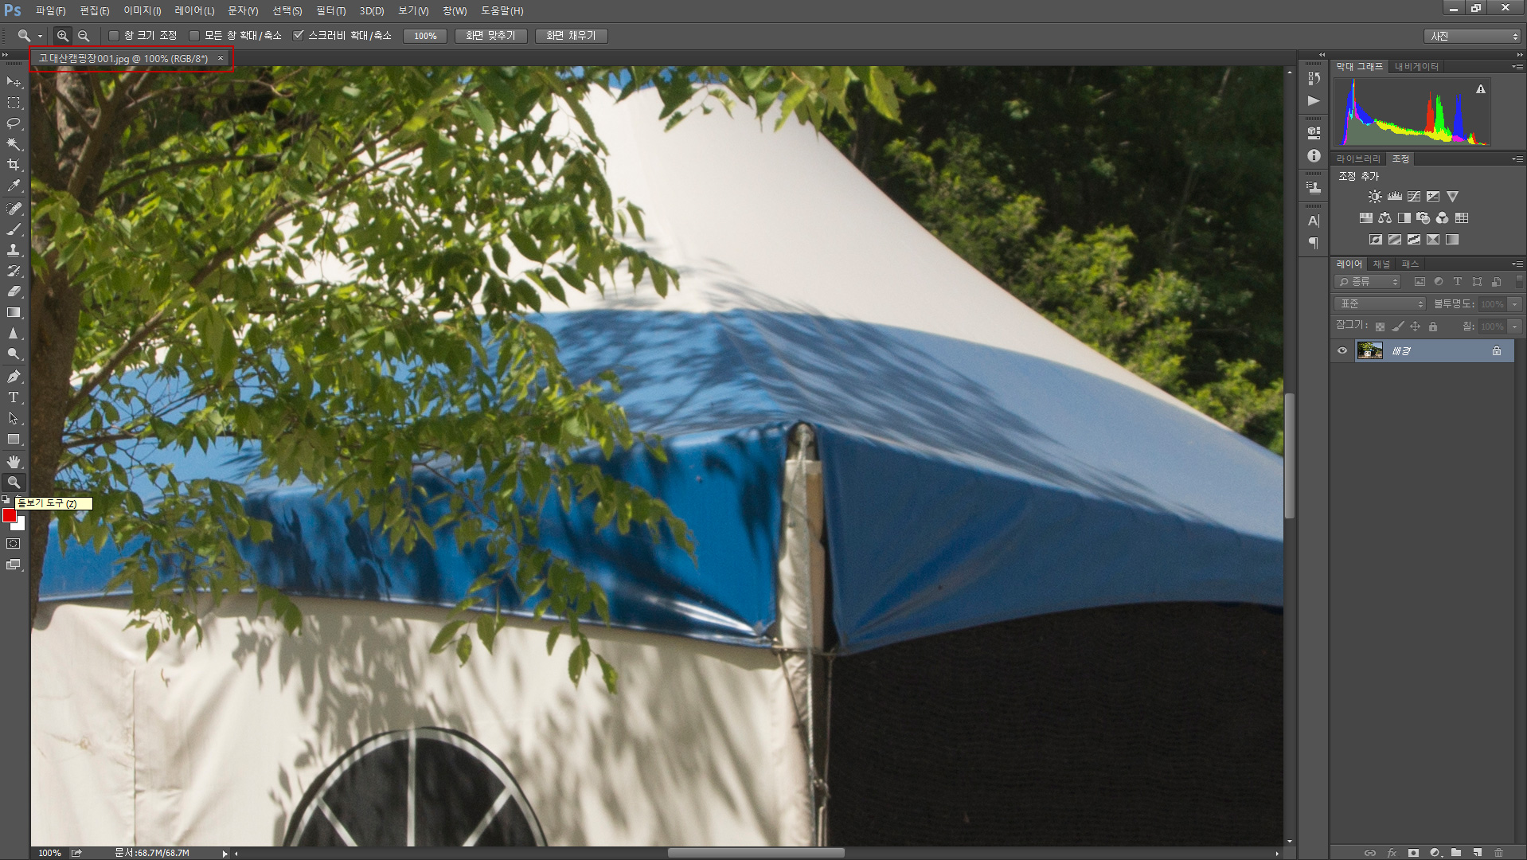Add a Brightness/Contrast adjustment
This screenshot has width=1527, height=860.
point(1375,197)
